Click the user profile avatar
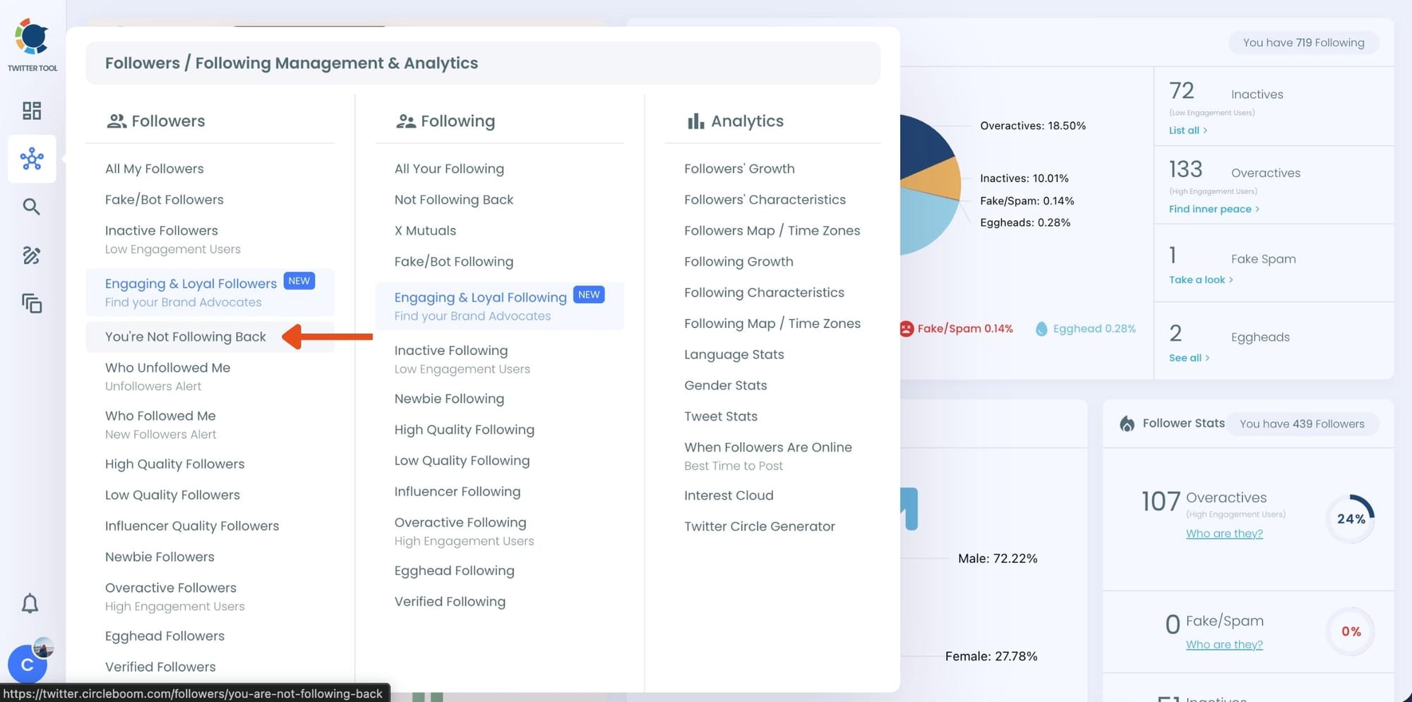 (x=28, y=664)
